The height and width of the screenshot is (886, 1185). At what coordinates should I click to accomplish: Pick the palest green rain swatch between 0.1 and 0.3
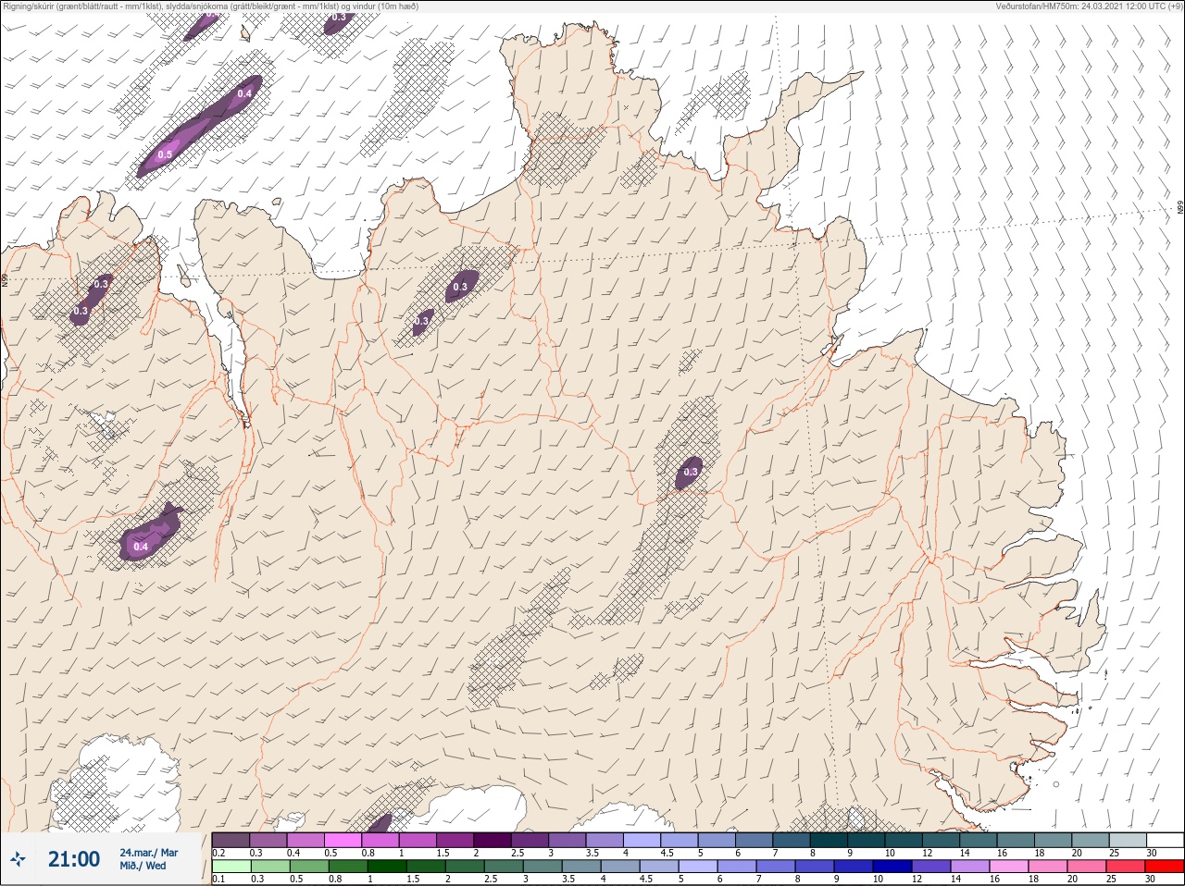click(x=231, y=867)
